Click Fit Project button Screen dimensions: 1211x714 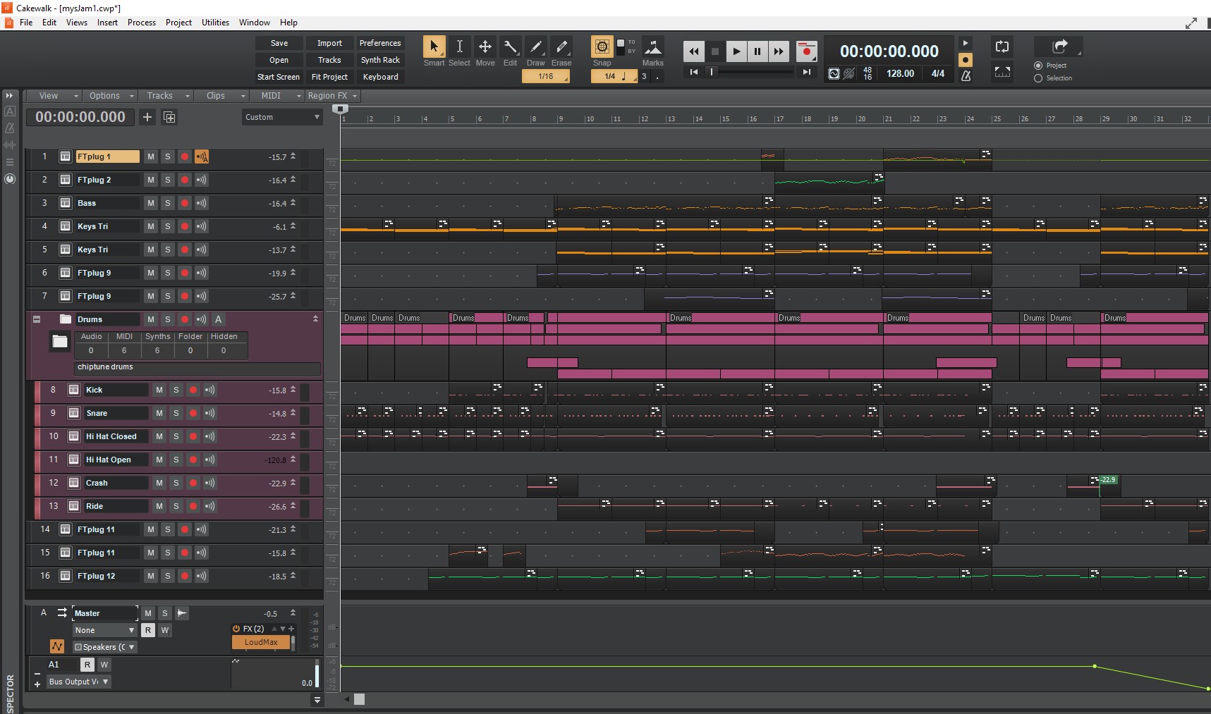click(329, 77)
